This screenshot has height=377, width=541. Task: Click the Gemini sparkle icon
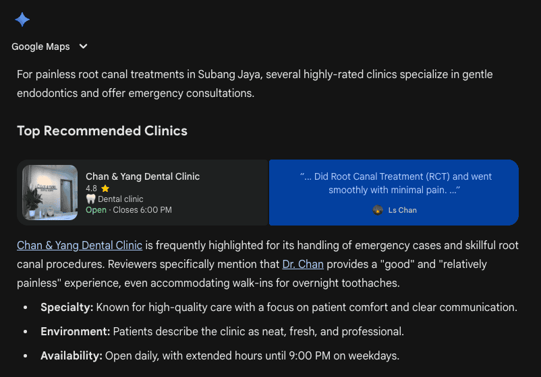click(x=22, y=20)
